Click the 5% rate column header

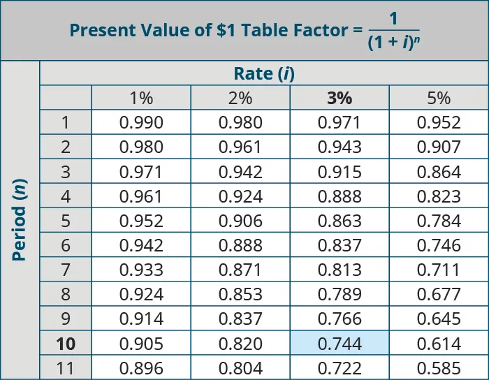click(439, 98)
